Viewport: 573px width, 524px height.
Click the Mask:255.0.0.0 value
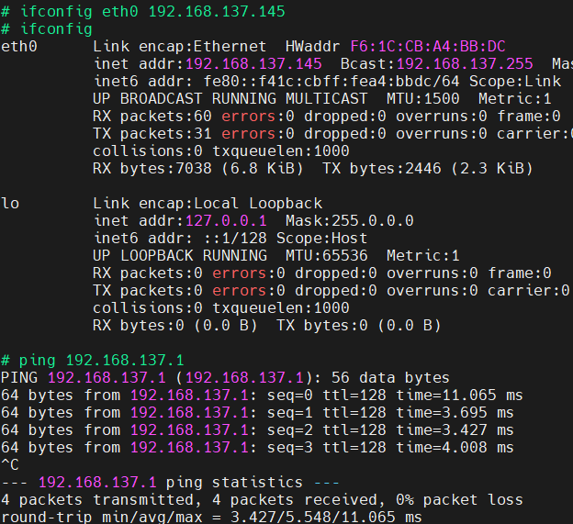tap(349, 220)
